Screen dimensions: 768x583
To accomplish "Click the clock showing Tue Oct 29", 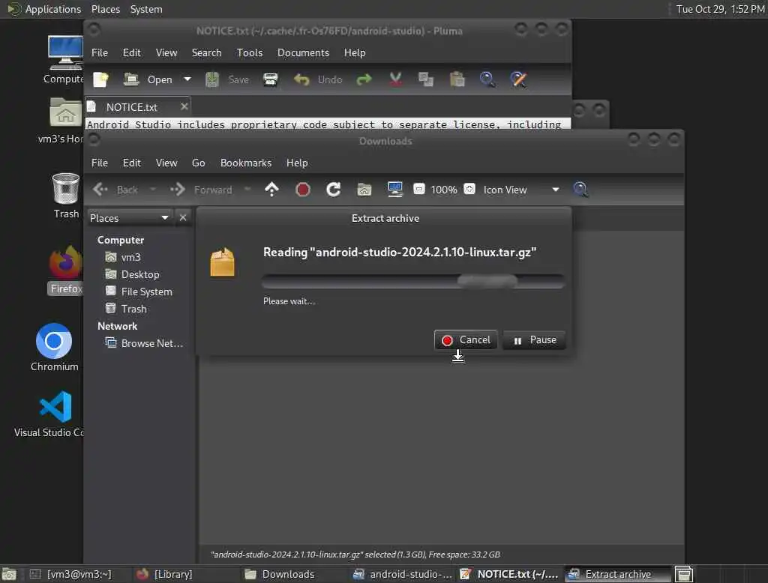I will coord(720,9).
